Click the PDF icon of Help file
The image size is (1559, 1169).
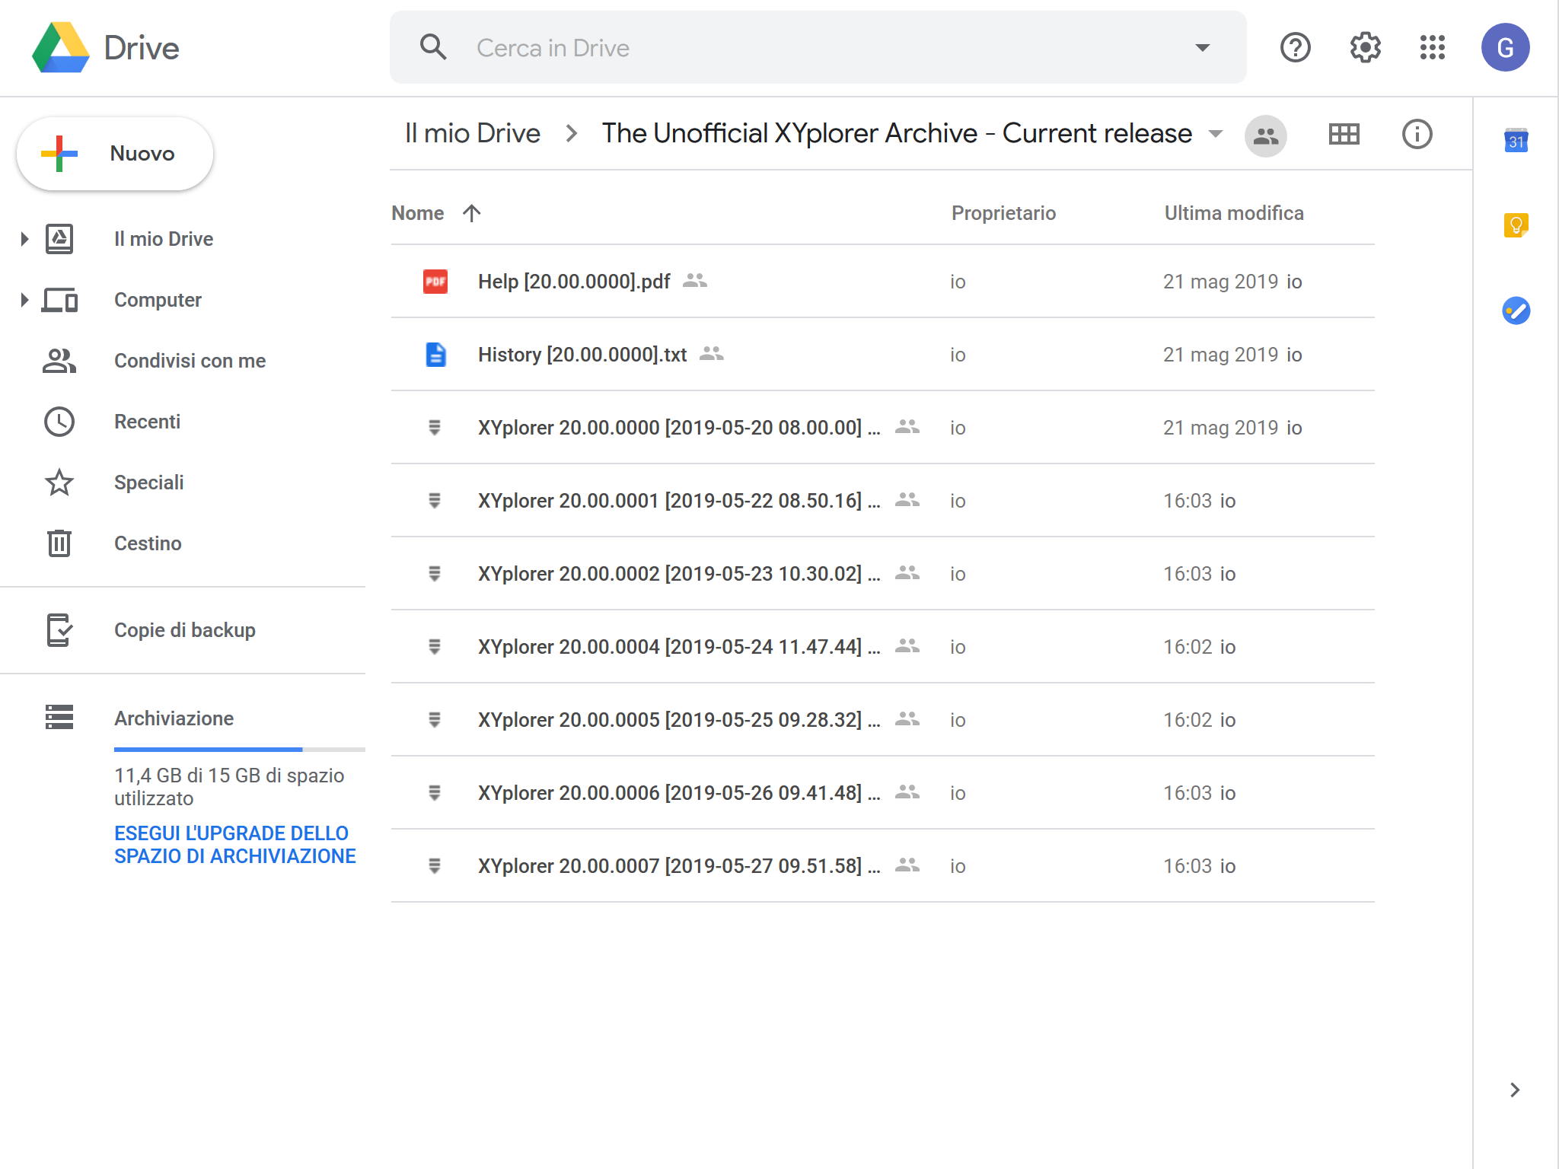pyautogui.click(x=435, y=282)
